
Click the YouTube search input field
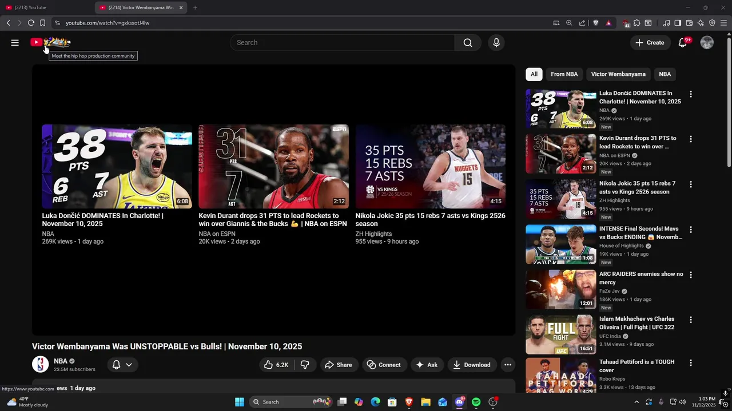(342, 43)
